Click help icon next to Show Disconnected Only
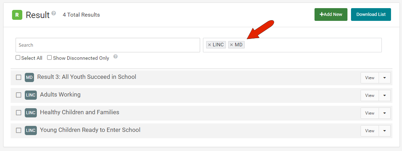 click(x=115, y=57)
